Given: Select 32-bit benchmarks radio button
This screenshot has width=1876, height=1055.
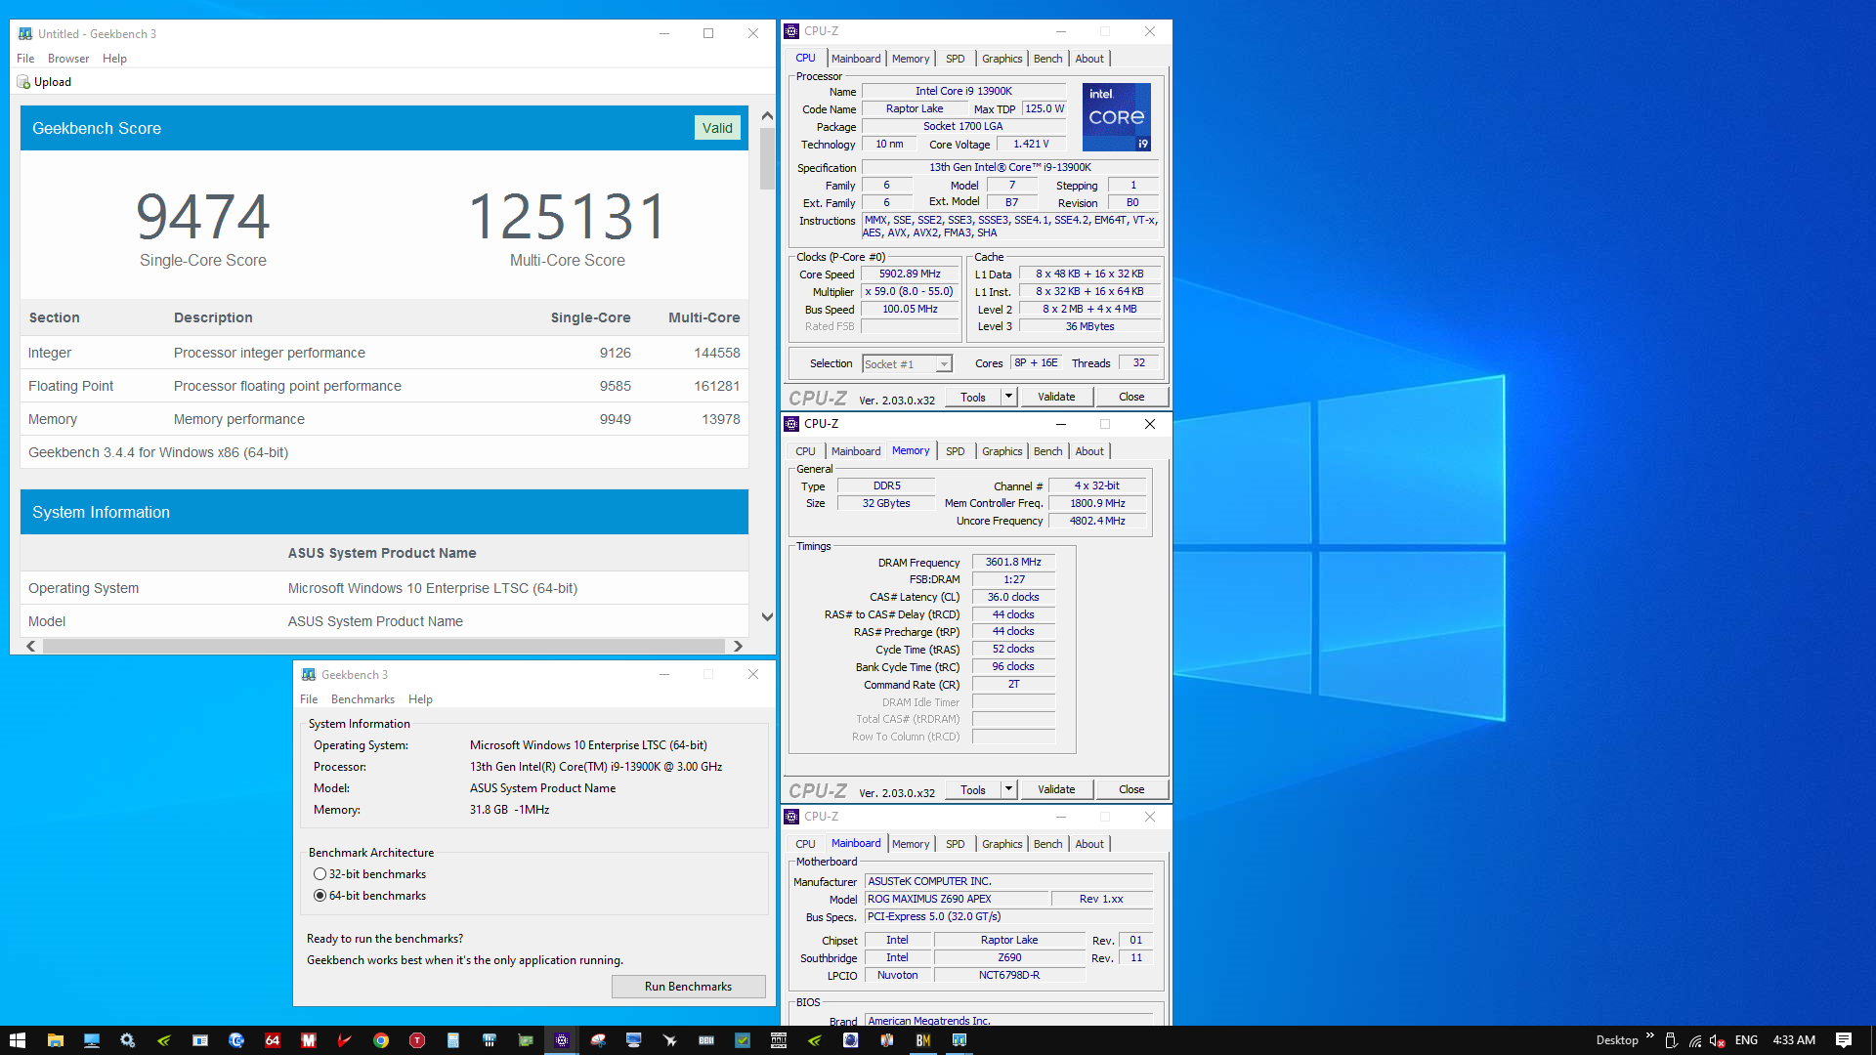Looking at the screenshot, I should [x=320, y=874].
